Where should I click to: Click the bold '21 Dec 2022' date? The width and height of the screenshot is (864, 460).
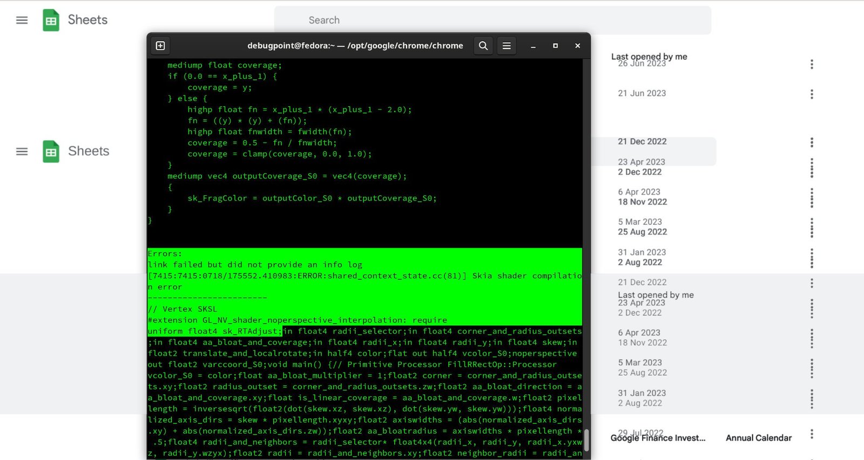click(x=642, y=141)
